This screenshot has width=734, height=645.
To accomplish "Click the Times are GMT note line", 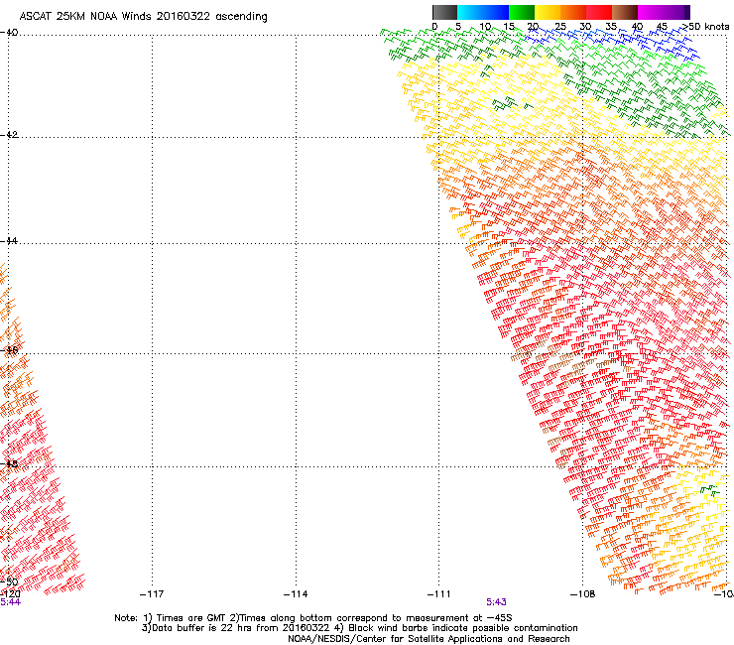I will (313, 618).
